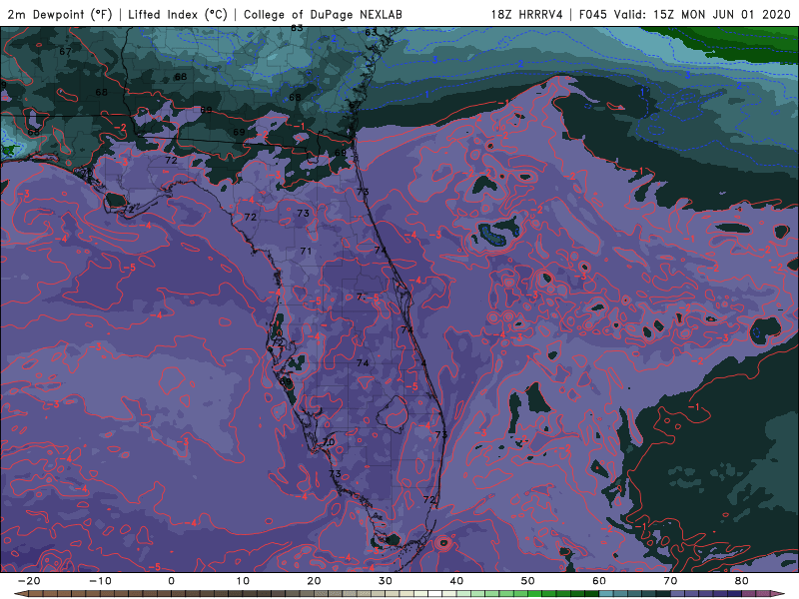Screen dimensions: 799x599
Task: Click the "50" color scale label
Action: coord(528,581)
